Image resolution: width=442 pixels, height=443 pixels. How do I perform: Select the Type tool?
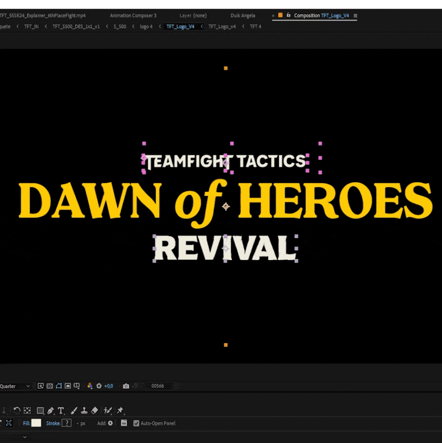(61, 410)
